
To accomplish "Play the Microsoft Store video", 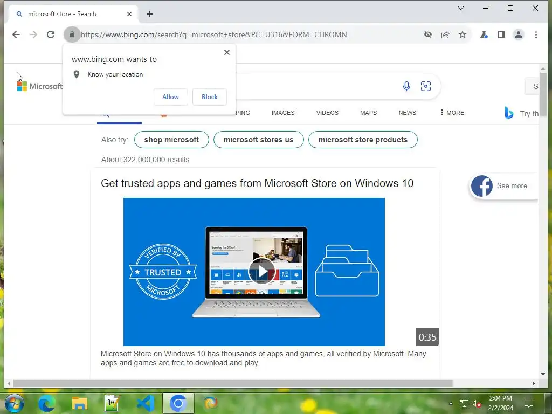I will (x=263, y=272).
